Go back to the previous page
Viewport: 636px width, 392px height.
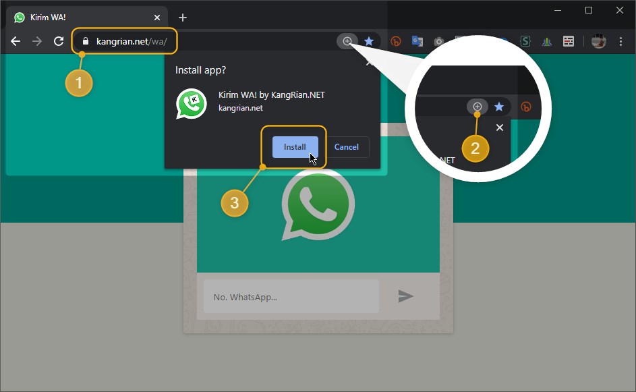coord(16,41)
